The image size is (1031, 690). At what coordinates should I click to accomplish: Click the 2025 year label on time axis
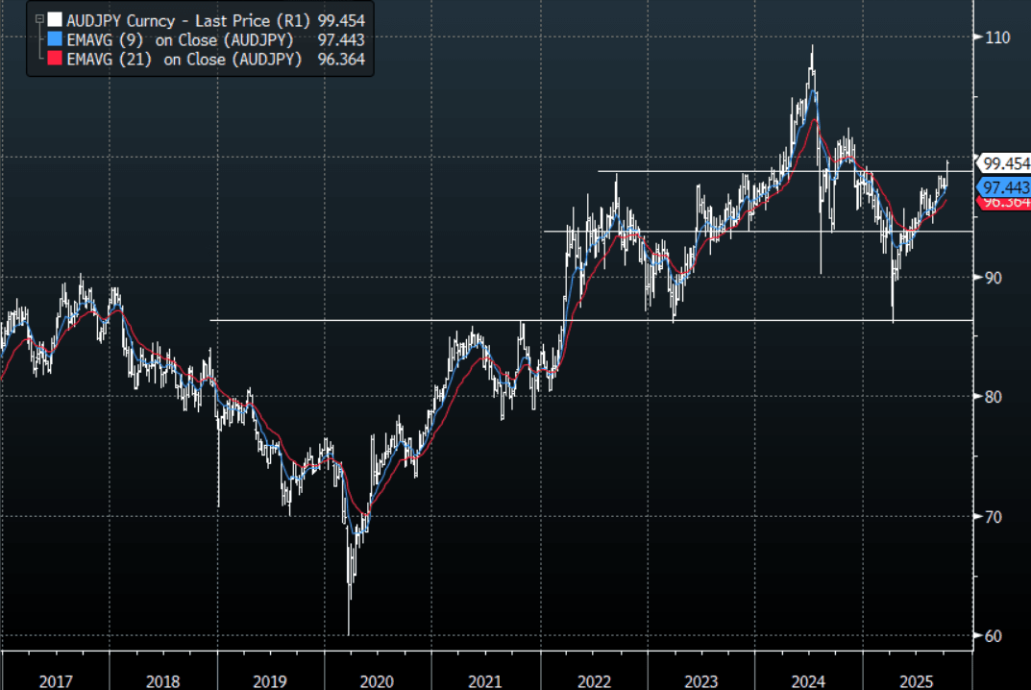point(917,680)
